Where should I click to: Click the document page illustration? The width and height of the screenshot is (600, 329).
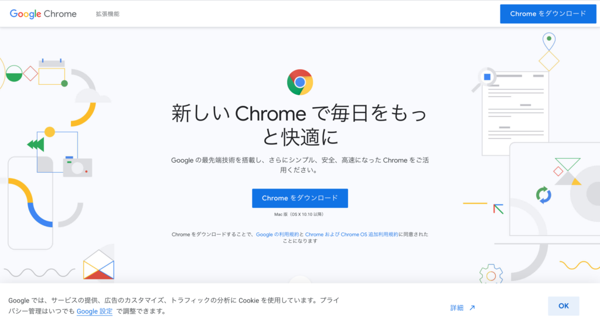515,114
